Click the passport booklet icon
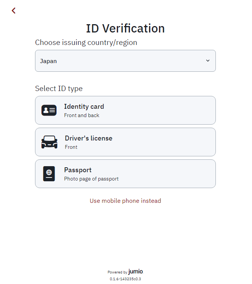Image resolution: width=252 pixels, height=284 pixels. (x=49, y=174)
